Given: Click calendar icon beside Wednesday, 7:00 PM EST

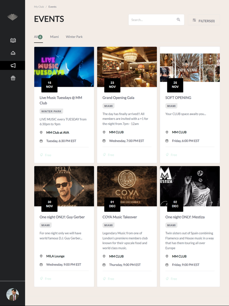Looking at the screenshot, I should [x=104, y=141].
